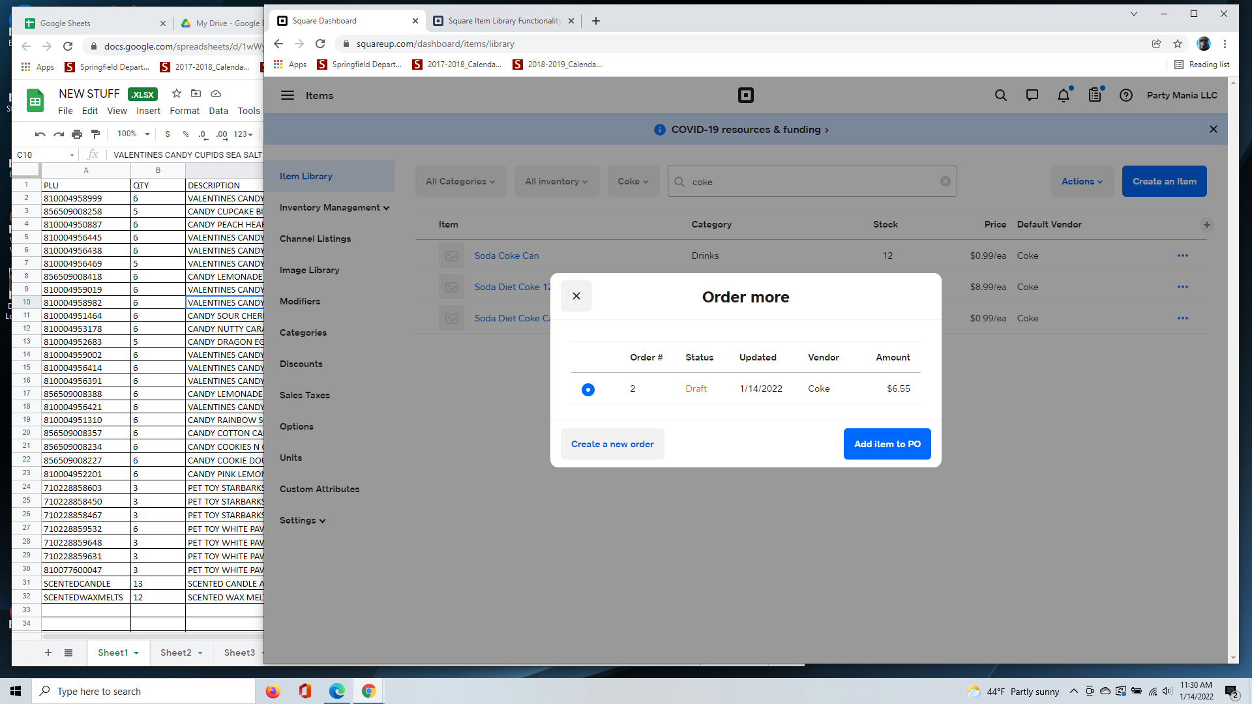The width and height of the screenshot is (1252, 704).
Task: Switch to the Sheet2 tab
Action: [x=181, y=653]
